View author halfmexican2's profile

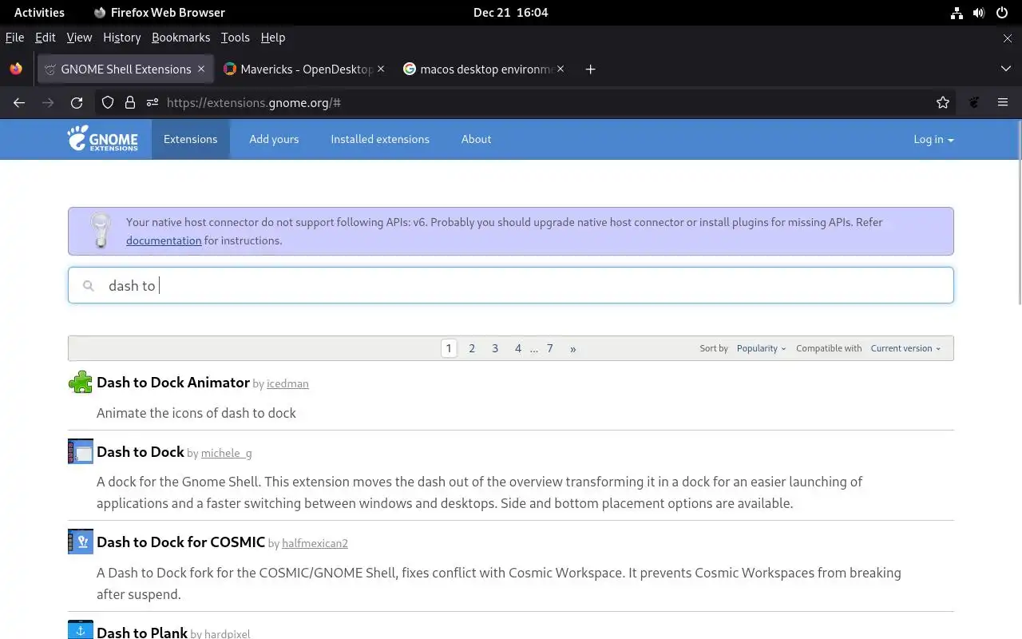tap(315, 544)
